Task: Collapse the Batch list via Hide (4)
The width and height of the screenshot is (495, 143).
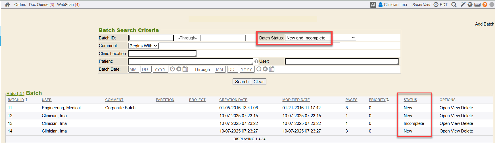Action: 15,94
